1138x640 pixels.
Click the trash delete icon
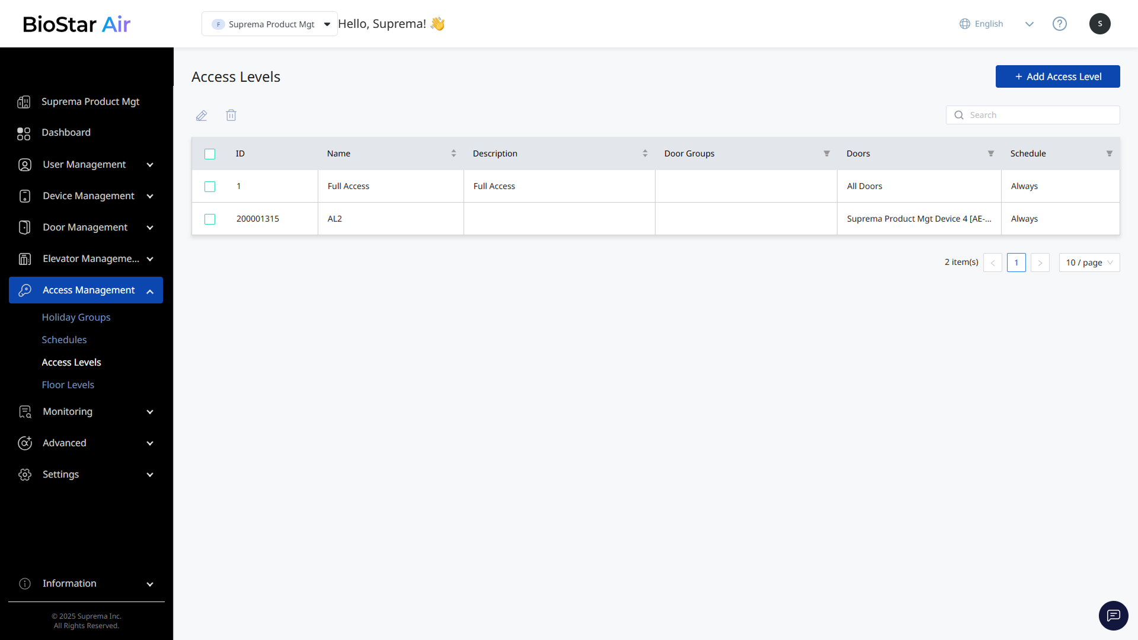coord(231,116)
